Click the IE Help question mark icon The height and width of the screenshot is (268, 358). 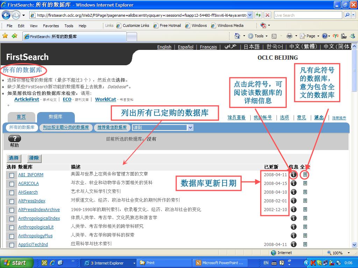tap(325, 36)
